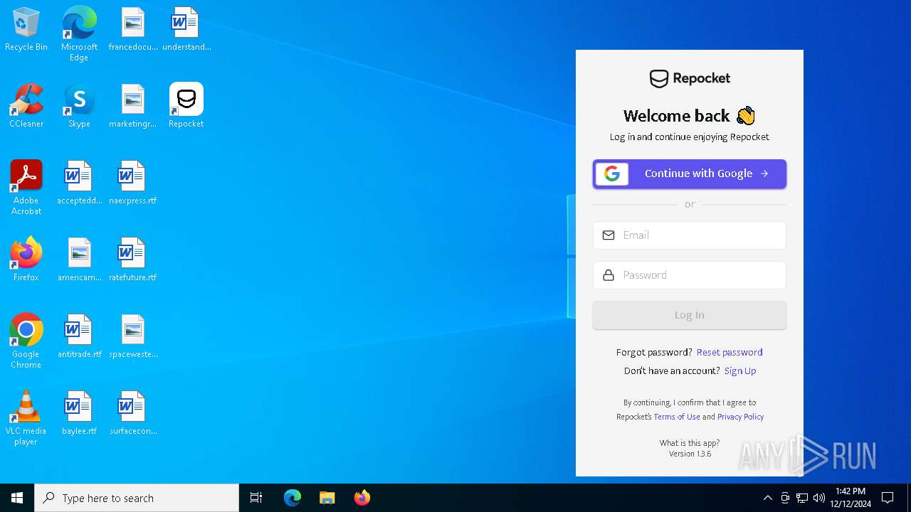Image resolution: width=911 pixels, height=512 pixels.
Task: Click the taskbar clock and date
Action: pyautogui.click(x=851, y=498)
